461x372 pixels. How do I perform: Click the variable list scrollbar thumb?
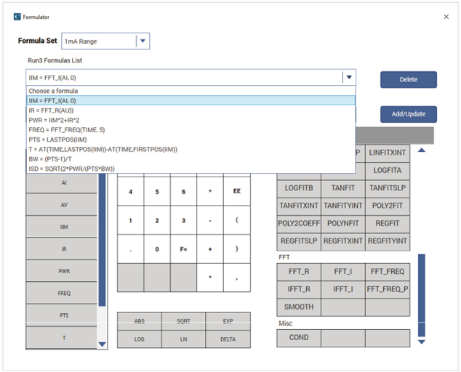pos(102,240)
